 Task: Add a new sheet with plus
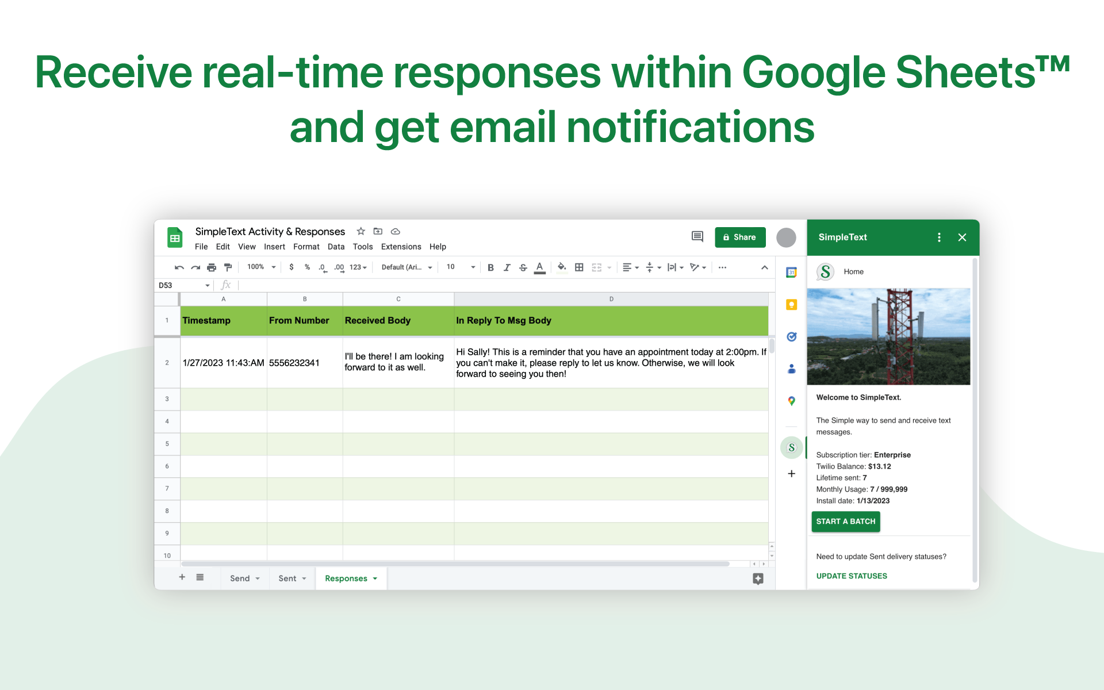[x=182, y=577]
